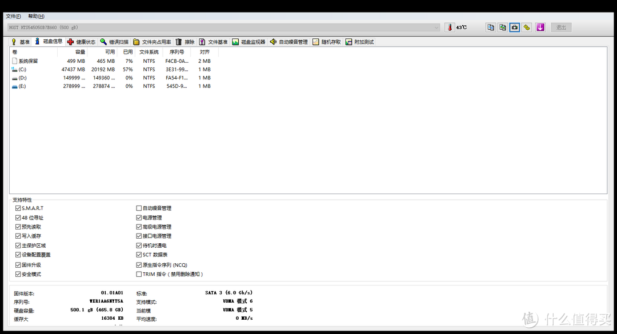
Task: Toggle the 预先读取 checkbox
Action: click(x=18, y=227)
